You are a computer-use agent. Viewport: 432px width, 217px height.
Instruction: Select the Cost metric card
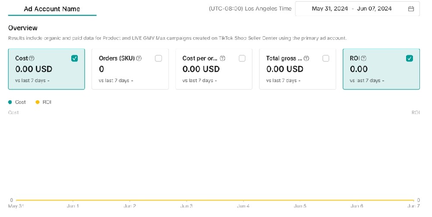coord(47,69)
